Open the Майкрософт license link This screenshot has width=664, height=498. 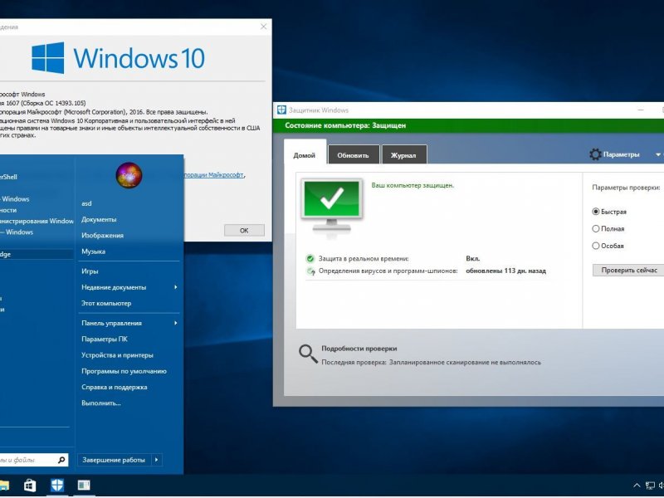pyautogui.click(x=214, y=174)
